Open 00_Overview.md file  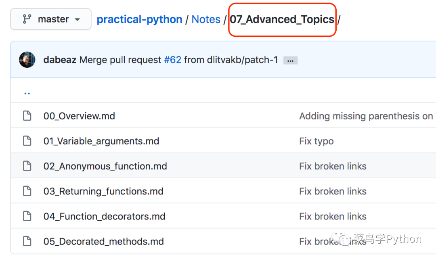tap(79, 116)
